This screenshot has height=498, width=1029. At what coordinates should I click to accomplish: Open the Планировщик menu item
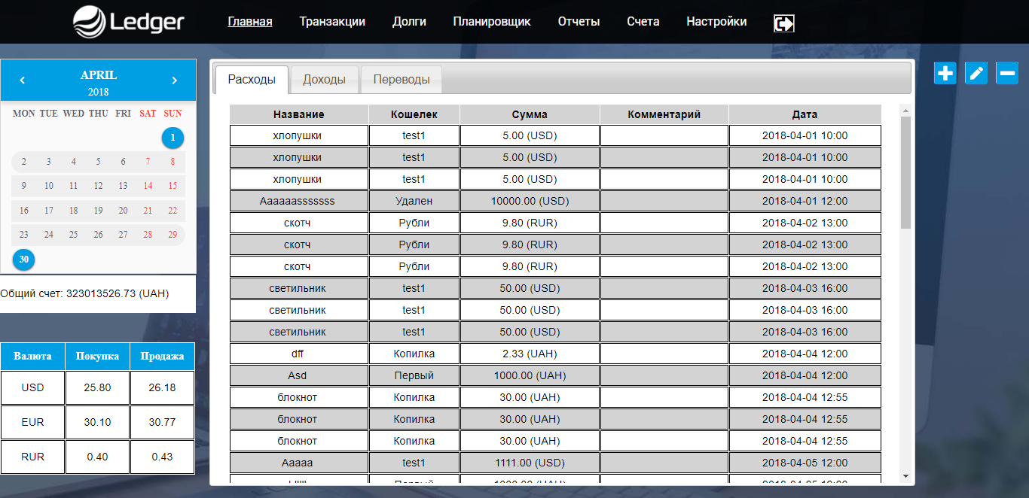click(492, 22)
